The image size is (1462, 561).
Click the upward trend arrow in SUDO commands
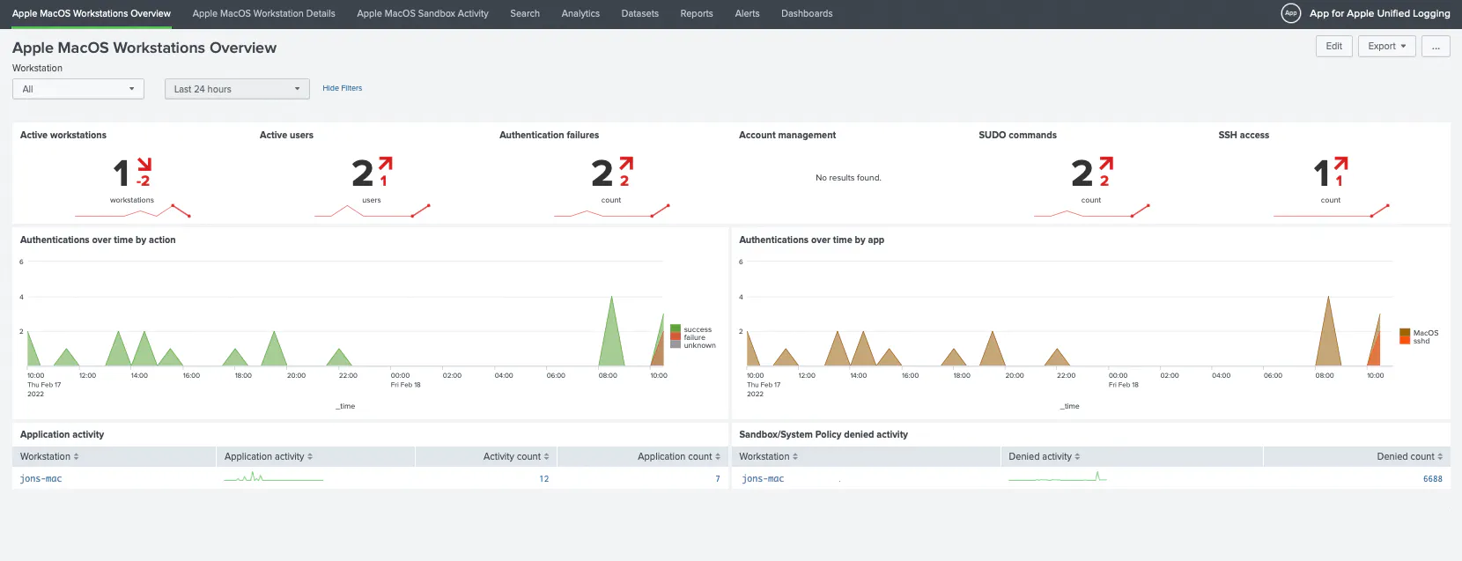click(1106, 165)
